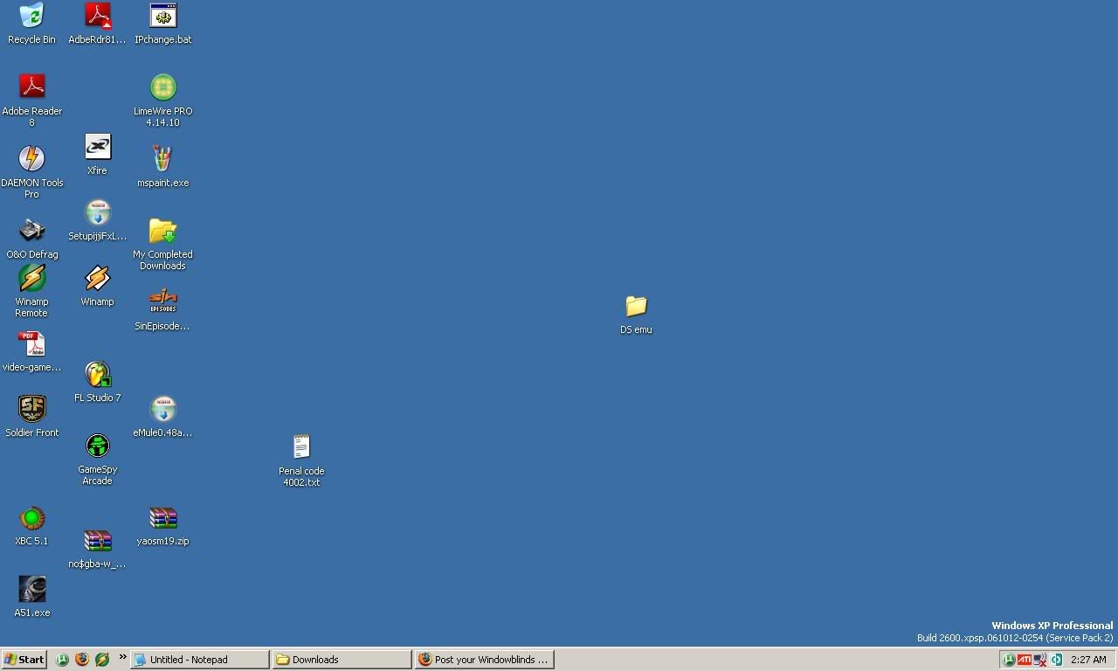Select the yaosm19.zip archive
1118x671 pixels.
tap(163, 517)
